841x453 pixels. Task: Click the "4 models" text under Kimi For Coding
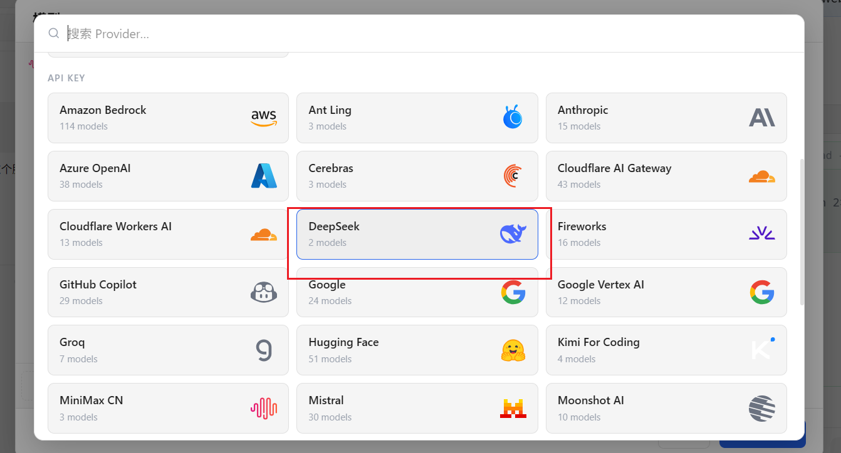pos(577,359)
